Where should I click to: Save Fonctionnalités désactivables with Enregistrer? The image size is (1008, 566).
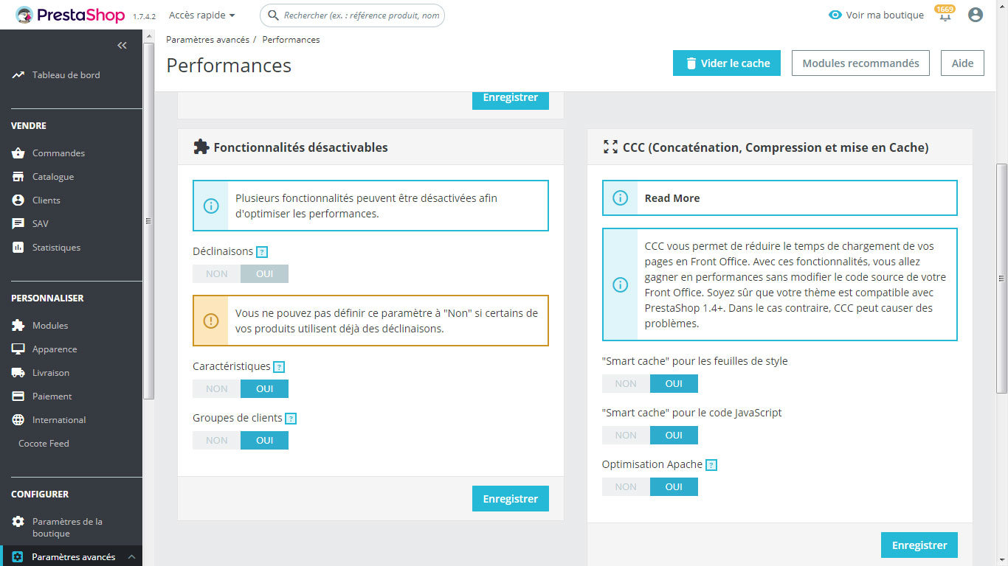coord(511,499)
